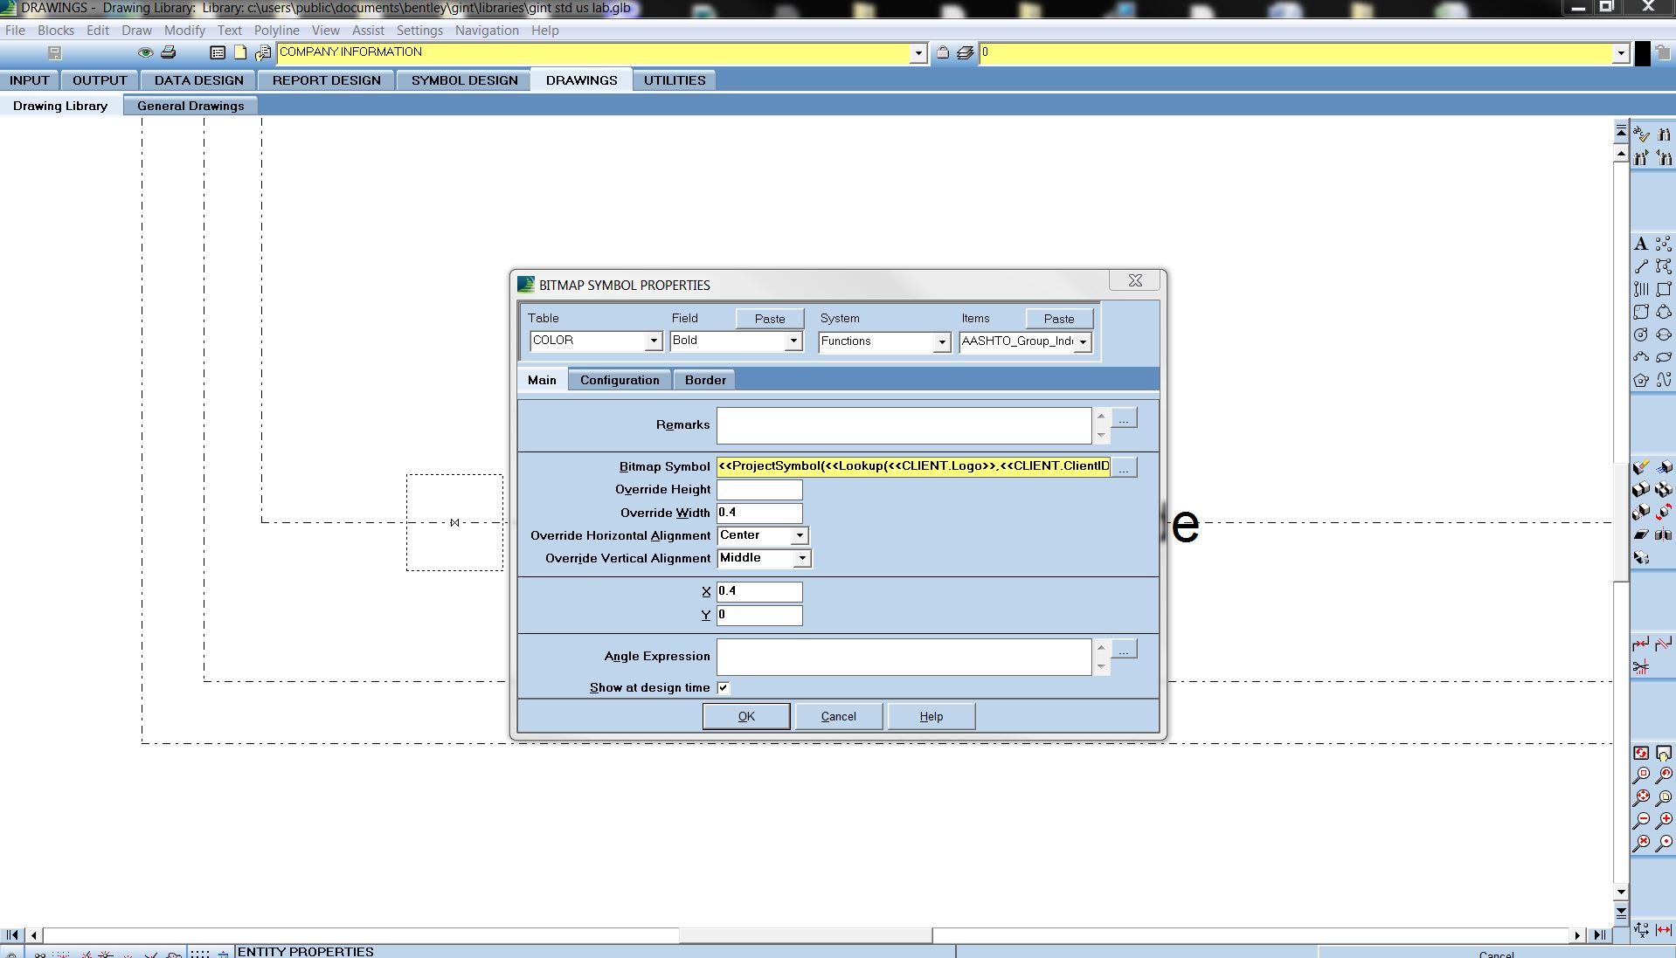Open the General Drawings subtab
Viewport: 1676px width, 958px height.
click(190, 106)
